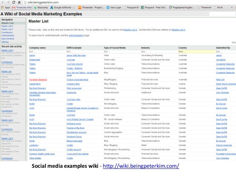Open Contributors in the Navigation sidebar
Screen dimensions: 236x177
7,33
